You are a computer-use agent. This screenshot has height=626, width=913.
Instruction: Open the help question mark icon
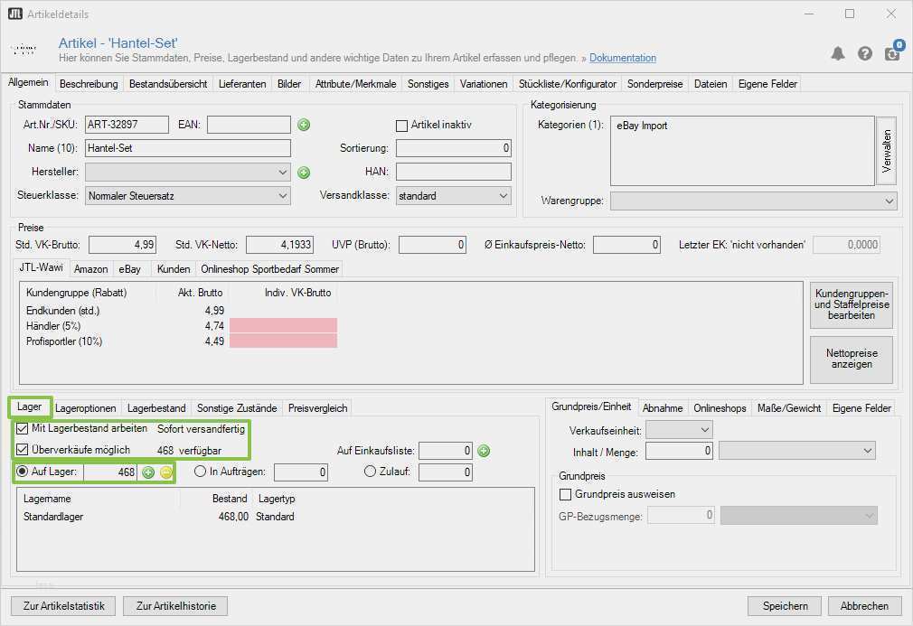coord(865,53)
